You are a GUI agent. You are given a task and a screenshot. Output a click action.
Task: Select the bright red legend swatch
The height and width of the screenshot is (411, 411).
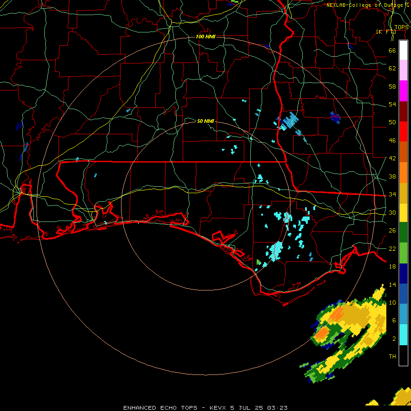point(403,132)
